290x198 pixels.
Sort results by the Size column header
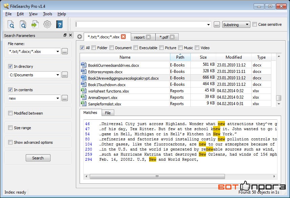[x=203, y=57]
